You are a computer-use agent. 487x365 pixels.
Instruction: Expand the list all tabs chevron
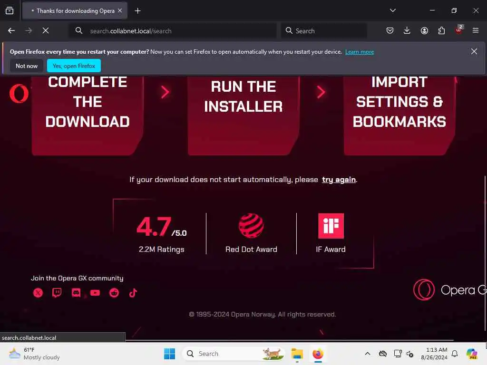coord(392,10)
